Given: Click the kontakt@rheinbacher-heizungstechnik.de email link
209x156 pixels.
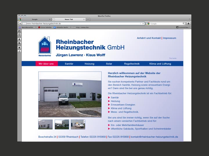Looking at the screenshot, I should click(154, 137).
